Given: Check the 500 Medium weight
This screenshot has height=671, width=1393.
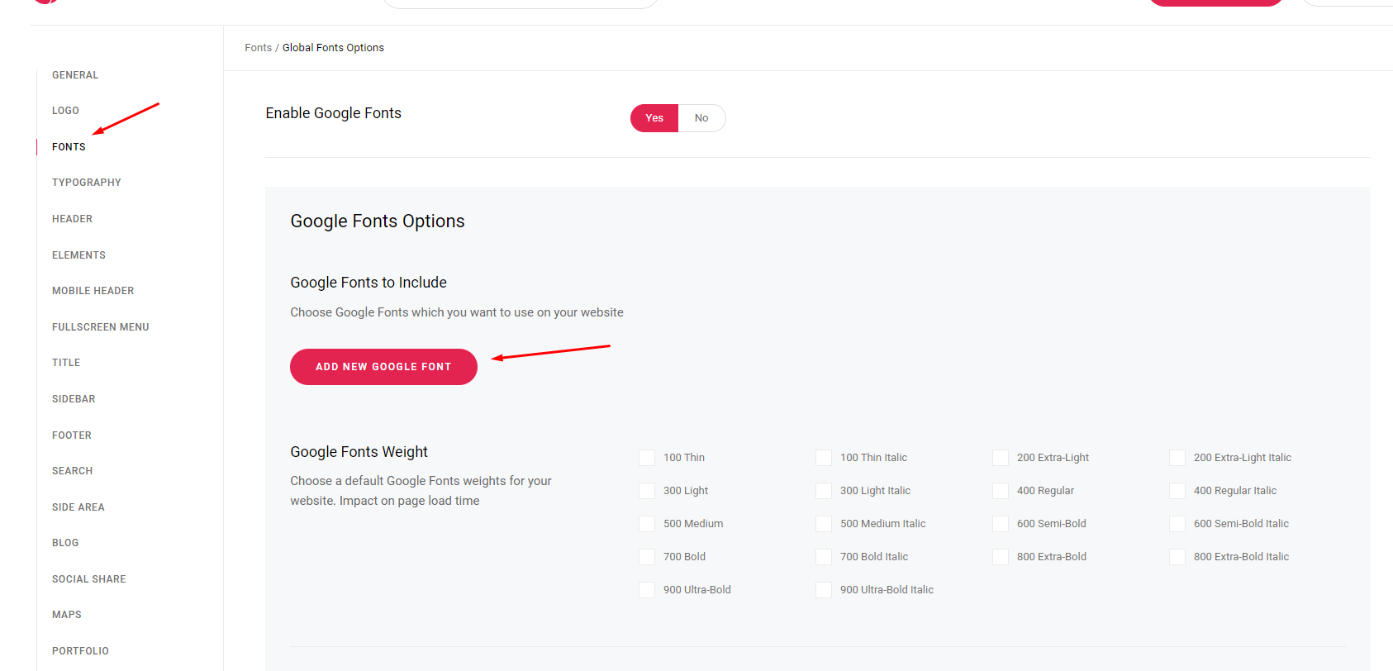Looking at the screenshot, I should [x=647, y=524].
